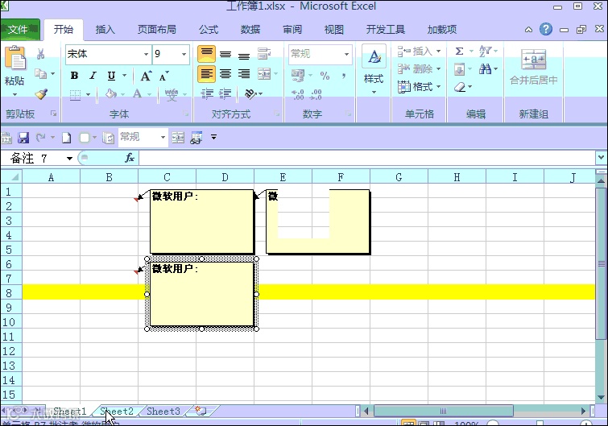Click the phonetic guide wén icon

pyautogui.click(x=172, y=94)
